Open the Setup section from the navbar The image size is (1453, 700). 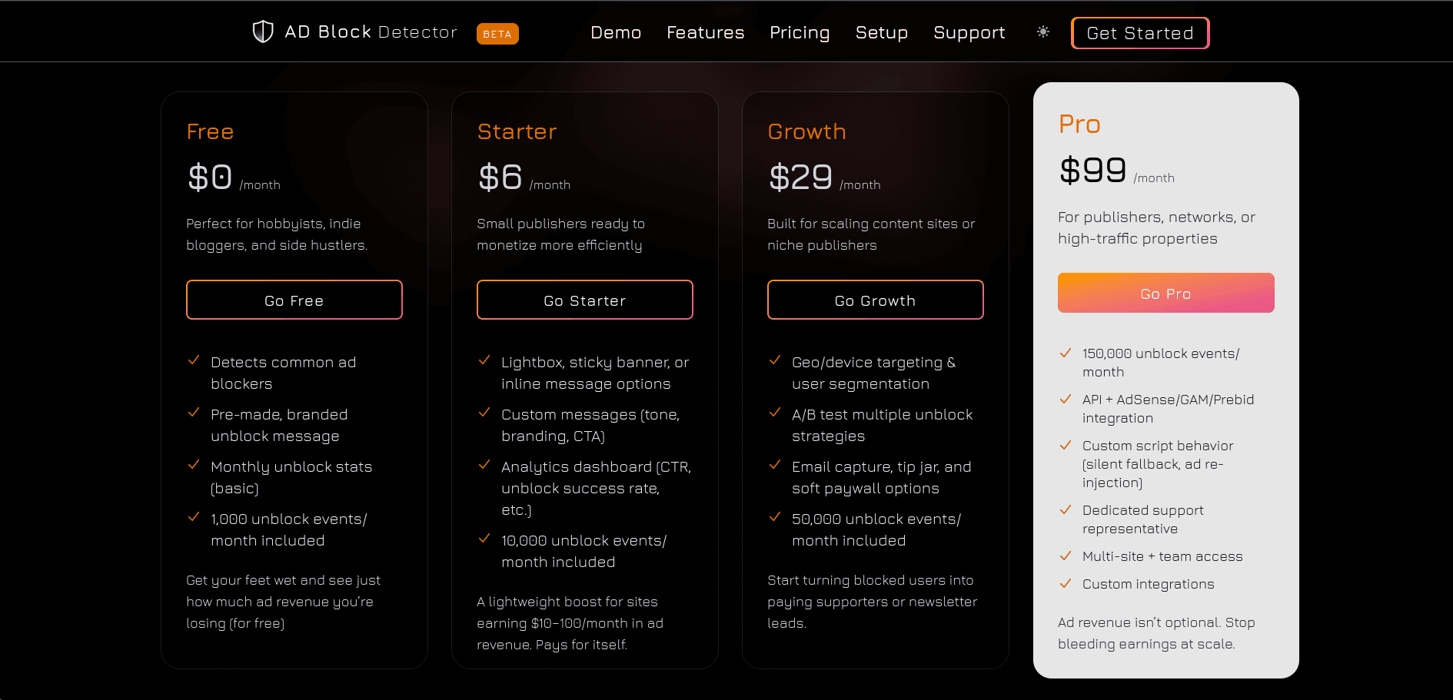881,32
